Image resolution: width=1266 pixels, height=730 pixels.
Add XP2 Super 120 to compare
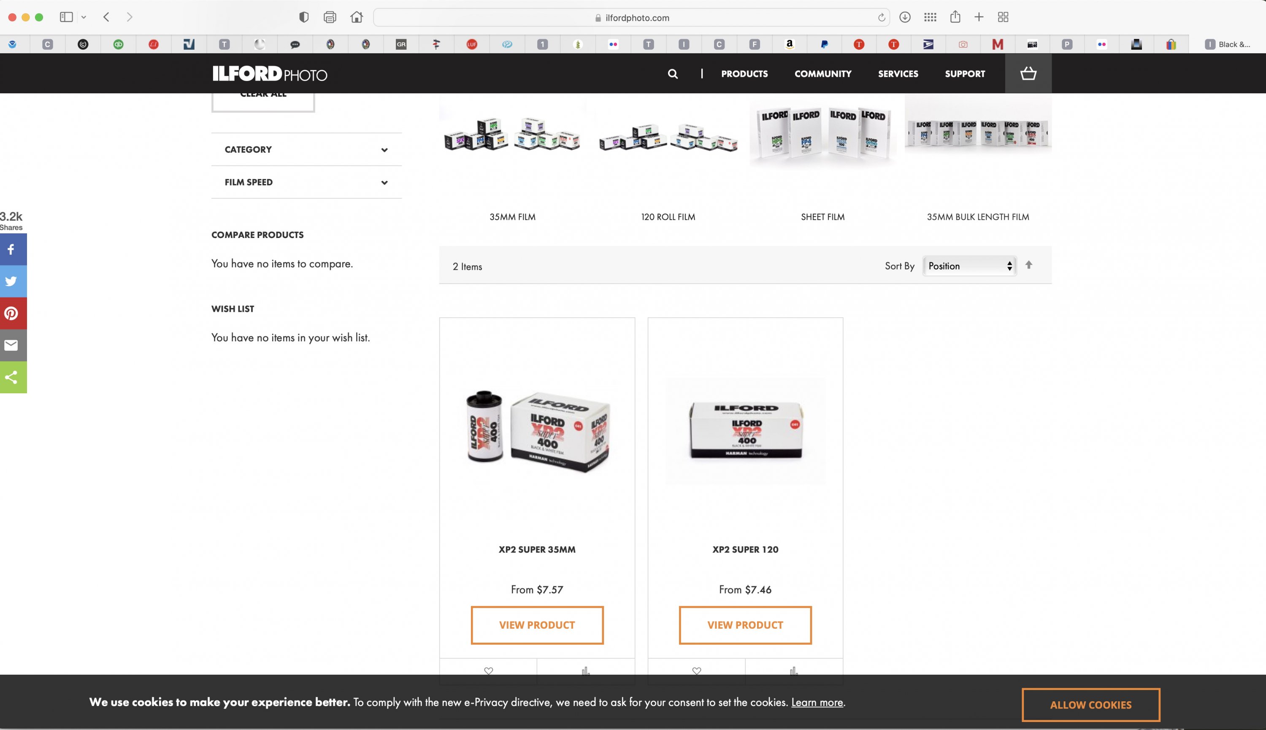794,671
